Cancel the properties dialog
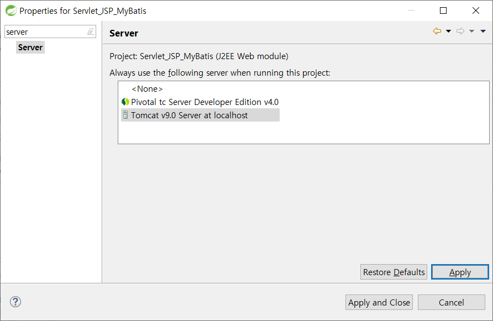The width and height of the screenshot is (493, 321). (x=451, y=302)
